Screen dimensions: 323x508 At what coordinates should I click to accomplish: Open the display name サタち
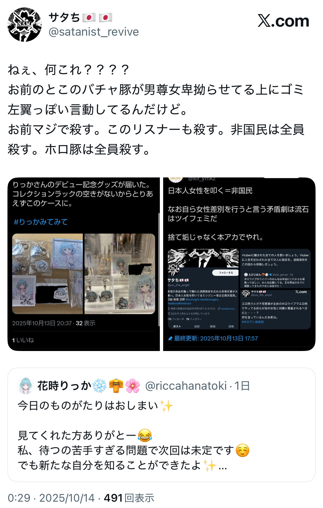64,17
